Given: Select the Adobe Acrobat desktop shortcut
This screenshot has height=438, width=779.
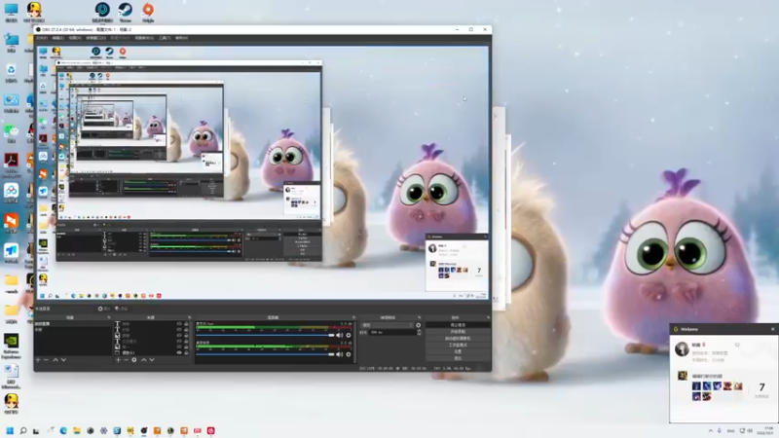Looking at the screenshot, I should pos(11,164).
